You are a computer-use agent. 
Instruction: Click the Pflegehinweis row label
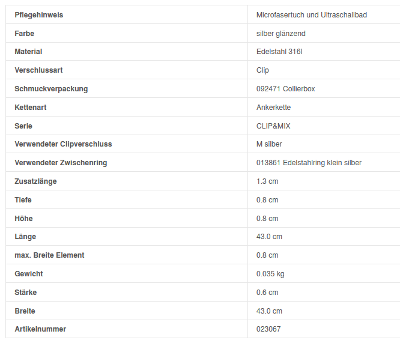(x=38, y=14)
